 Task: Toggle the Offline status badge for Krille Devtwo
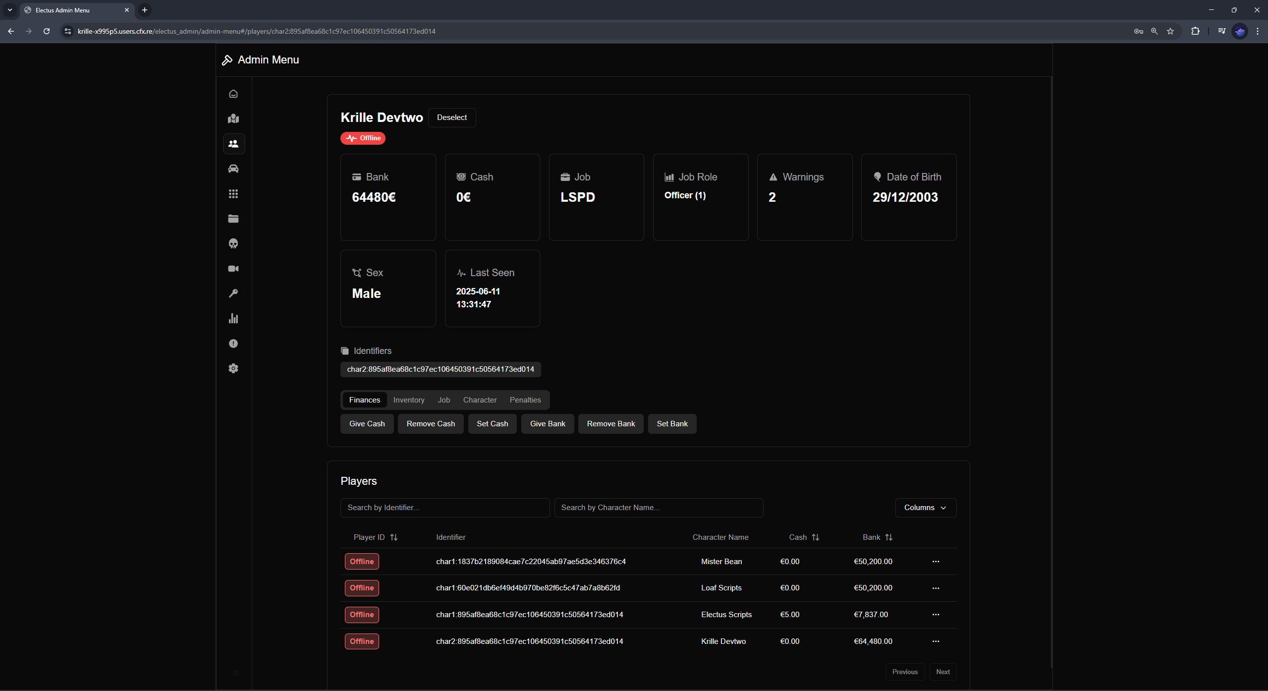click(x=363, y=138)
